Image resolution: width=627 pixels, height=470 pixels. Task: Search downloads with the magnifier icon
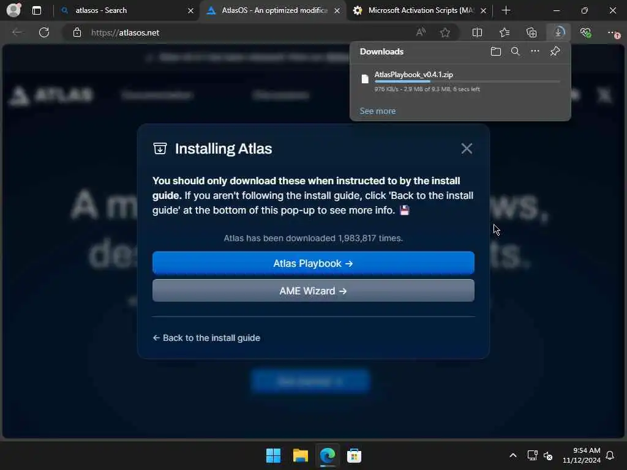[516, 51]
